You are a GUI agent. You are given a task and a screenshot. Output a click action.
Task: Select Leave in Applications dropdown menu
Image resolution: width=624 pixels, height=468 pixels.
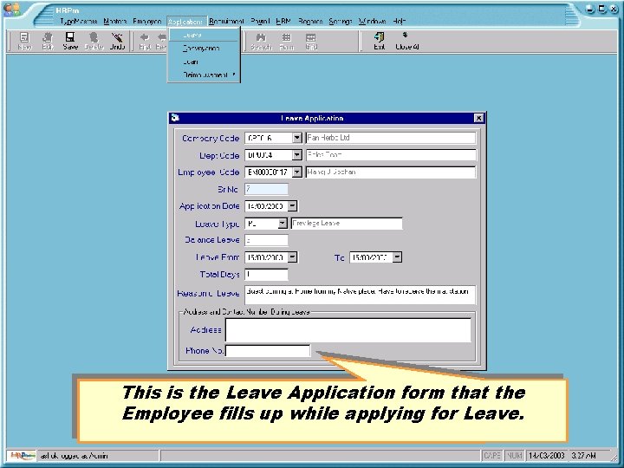coord(204,35)
